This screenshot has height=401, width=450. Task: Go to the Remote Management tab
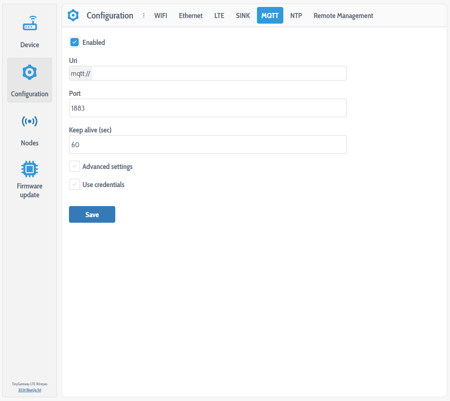click(343, 15)
